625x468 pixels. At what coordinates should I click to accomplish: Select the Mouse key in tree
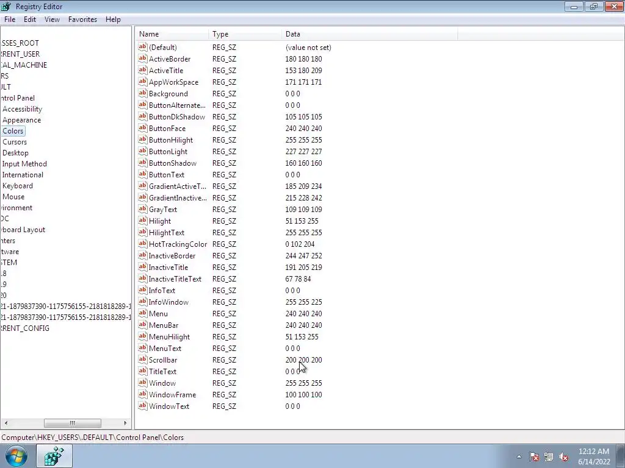pos(13,197)
